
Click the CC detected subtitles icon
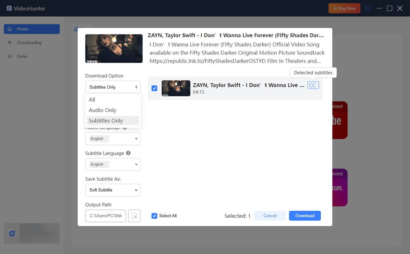click(313, 85)
